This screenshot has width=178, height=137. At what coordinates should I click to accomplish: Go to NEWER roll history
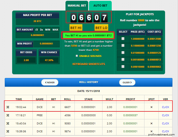[50, 82]
